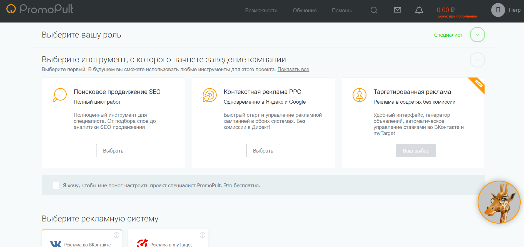Enable free PromoPult specialist help checkbox

coord(56,185)
